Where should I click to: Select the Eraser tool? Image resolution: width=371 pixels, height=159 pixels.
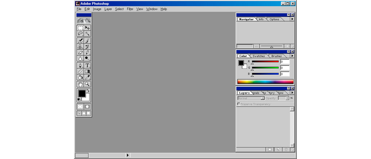80,53
